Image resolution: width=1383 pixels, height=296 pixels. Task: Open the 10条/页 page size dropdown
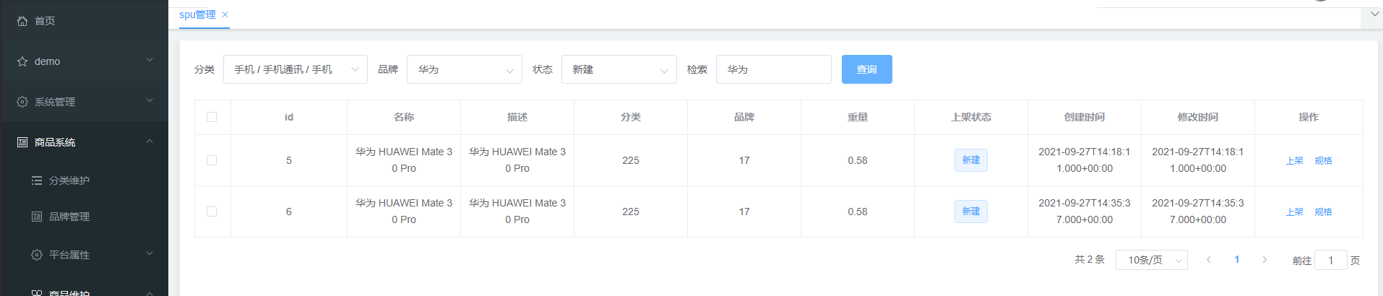[1152, 260]
